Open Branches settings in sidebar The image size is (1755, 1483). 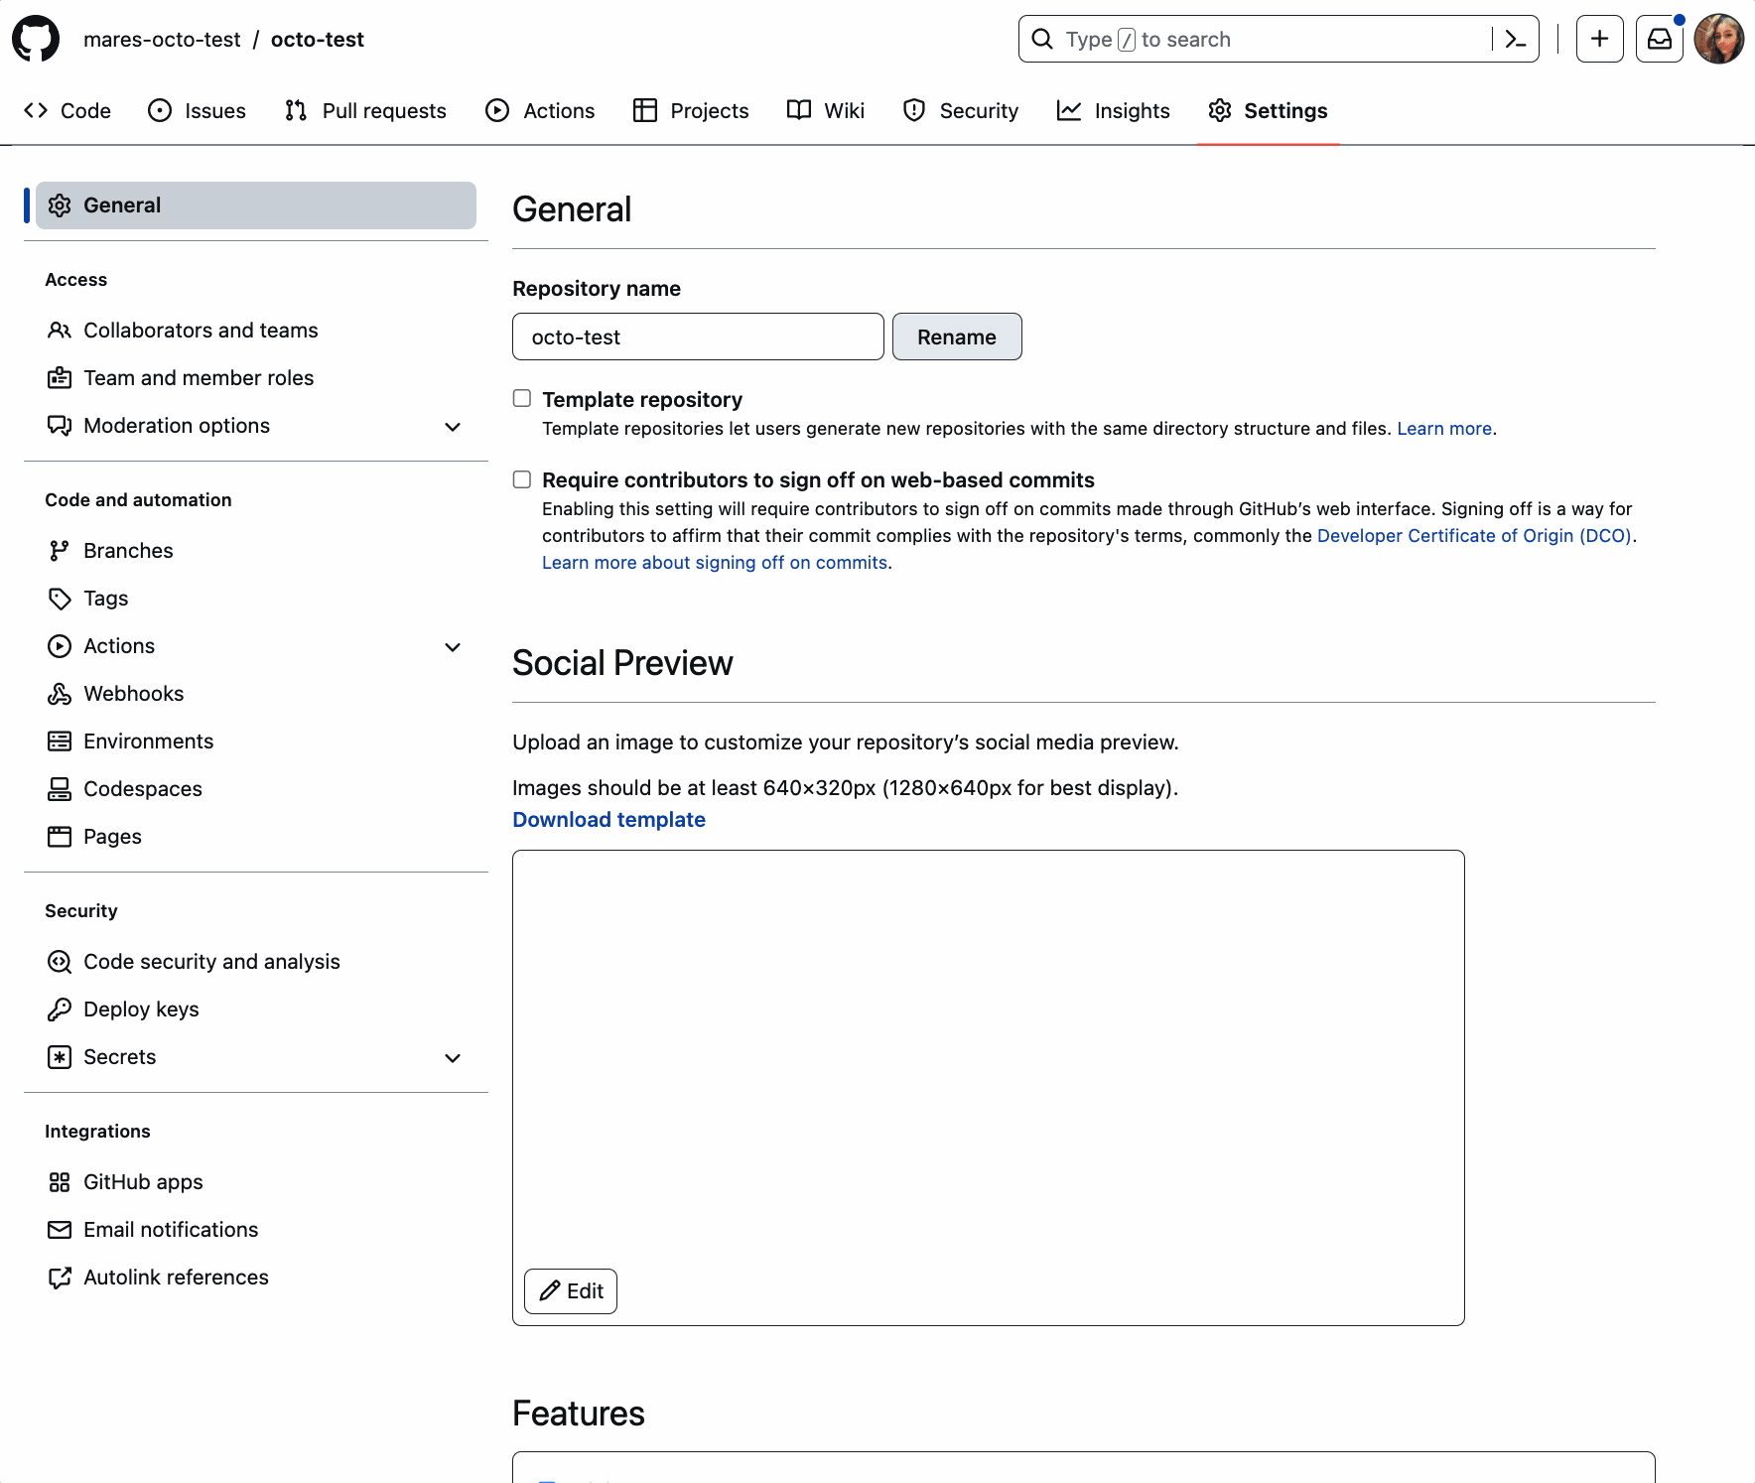coord(128,551)
